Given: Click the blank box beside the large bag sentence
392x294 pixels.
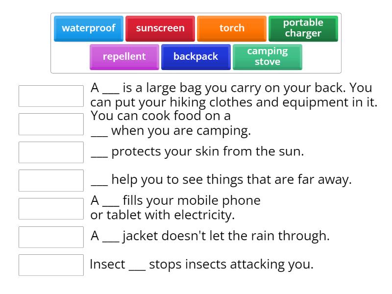Looking at the screenshot, I should click(51, 96).
